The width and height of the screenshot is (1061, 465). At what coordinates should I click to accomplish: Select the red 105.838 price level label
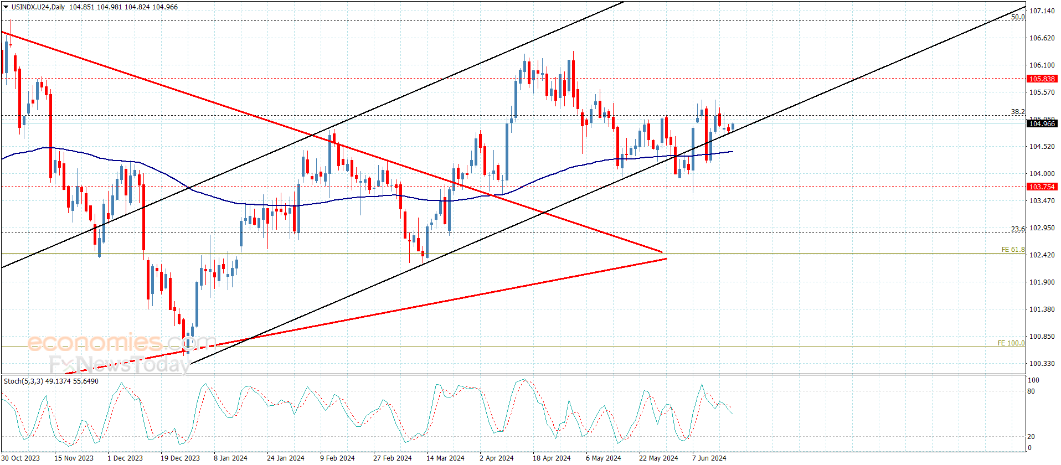tap(1042, 79)
